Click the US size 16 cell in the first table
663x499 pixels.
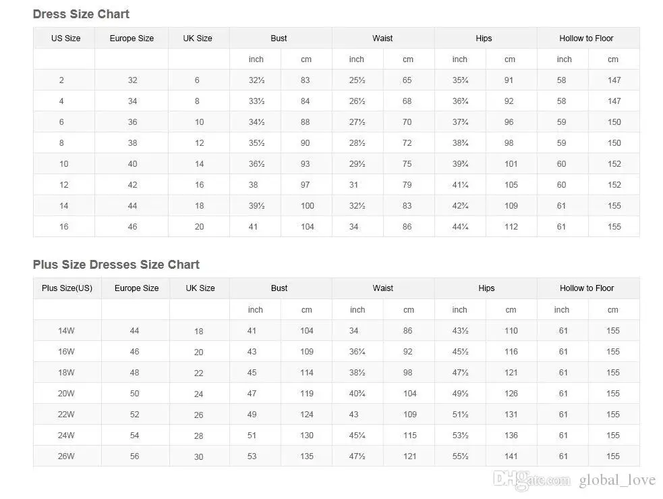point(64,227)
